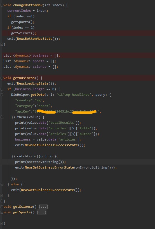Click the 'query:' named parameter

point(101,95)
